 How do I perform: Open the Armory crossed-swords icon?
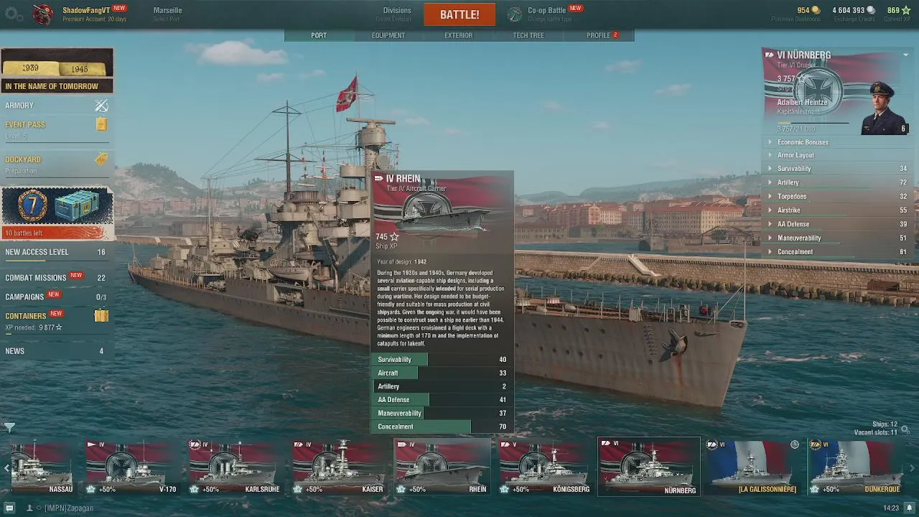(x=101, y=106)
